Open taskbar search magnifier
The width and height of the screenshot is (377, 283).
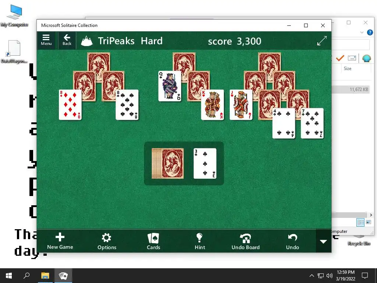tap(27, 276)
